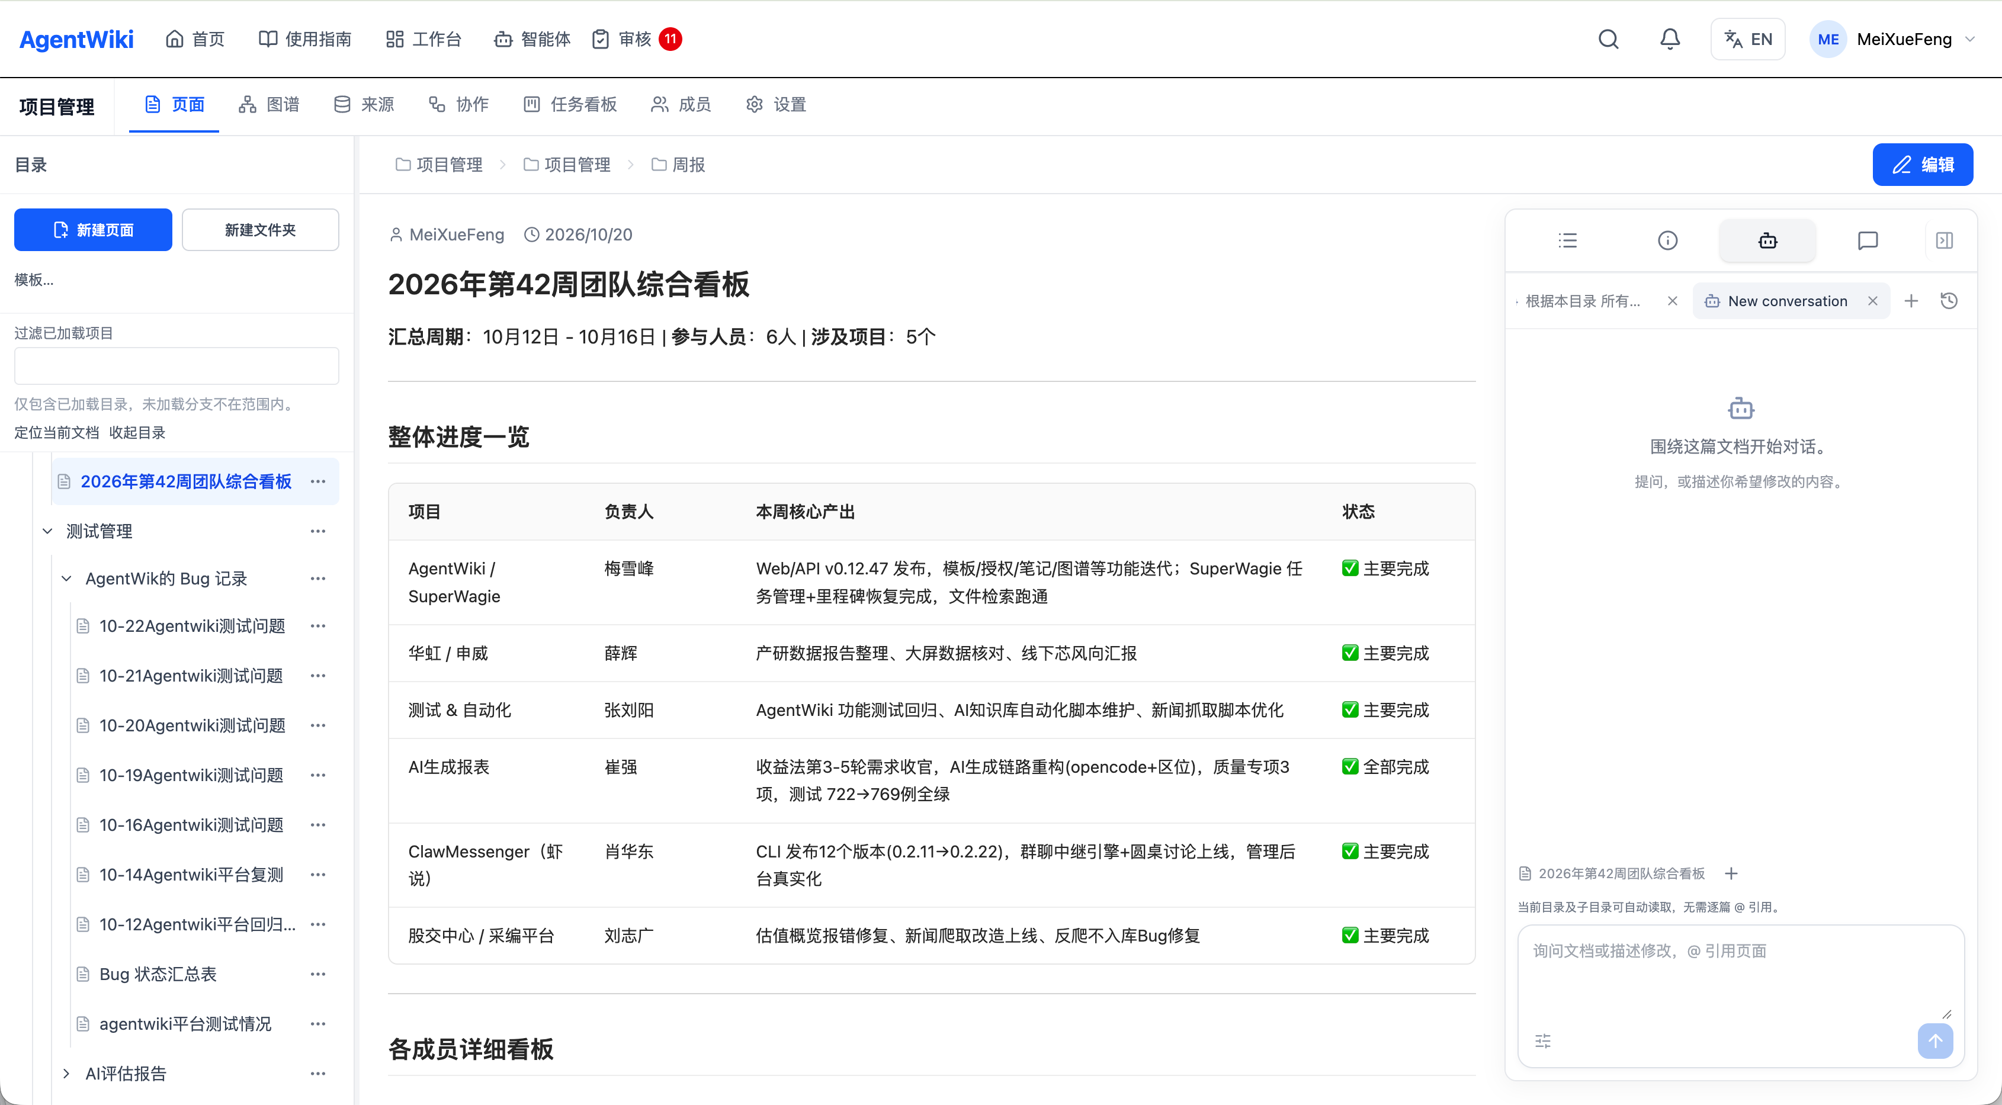
Task: Open 使用指南 guide menu
Action: [304, 39]
